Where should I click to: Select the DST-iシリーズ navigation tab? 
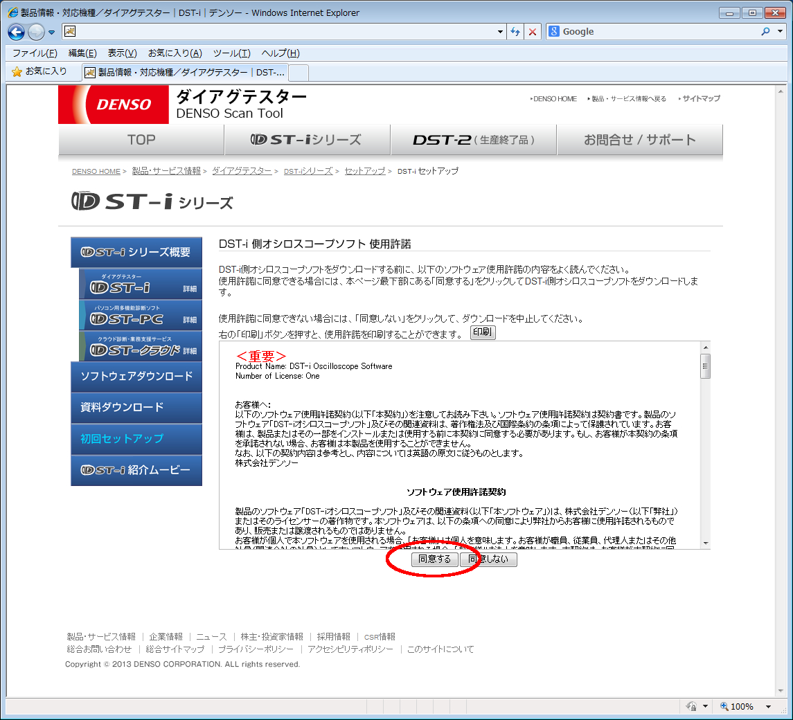click(307, 140)
